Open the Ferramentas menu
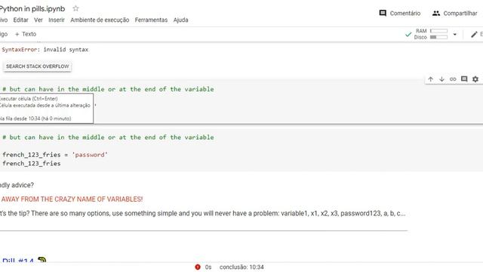This screenshot has width=483, height=272. (x=151, y=20)
